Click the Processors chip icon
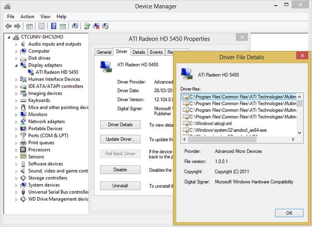312x227 pixels. [23, 150]
